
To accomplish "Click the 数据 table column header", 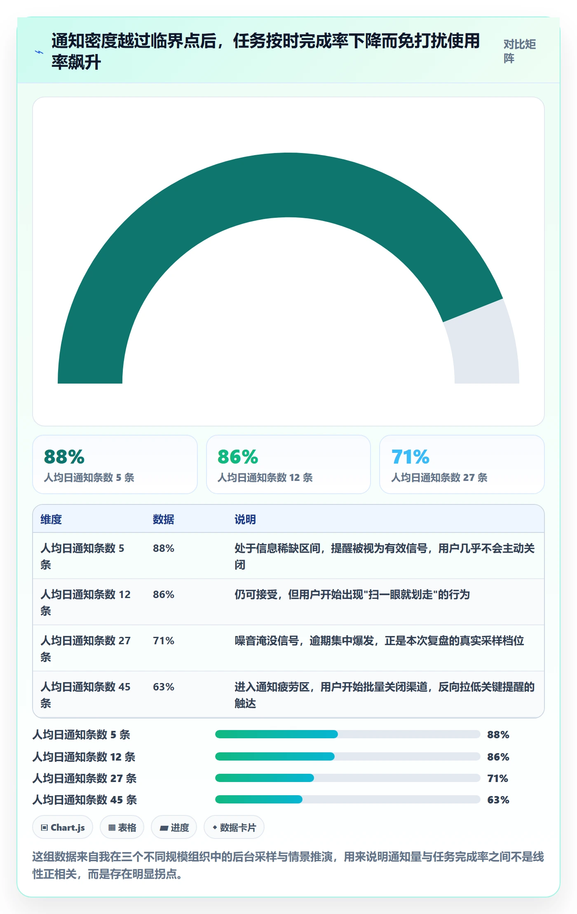I will pos(164,519).
